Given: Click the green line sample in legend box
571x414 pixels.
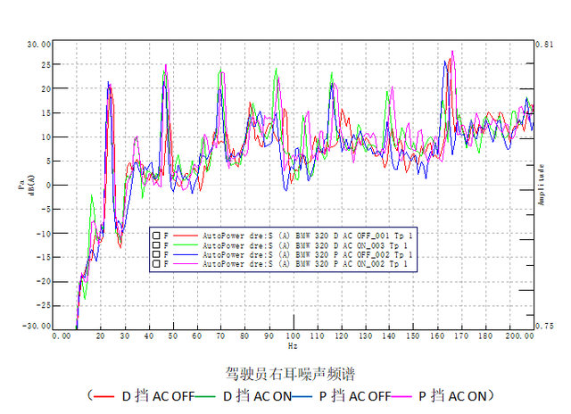Looking at the screenshot, I should coord(186,244).
